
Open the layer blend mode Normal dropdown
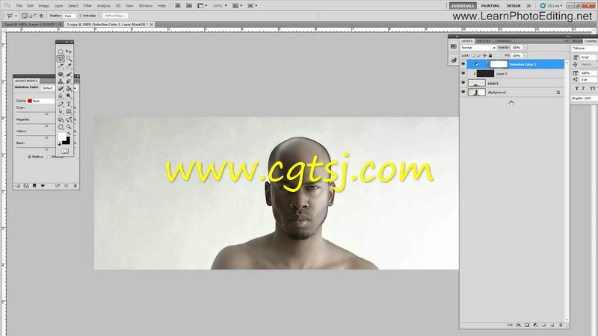click(x=478, y=48)
